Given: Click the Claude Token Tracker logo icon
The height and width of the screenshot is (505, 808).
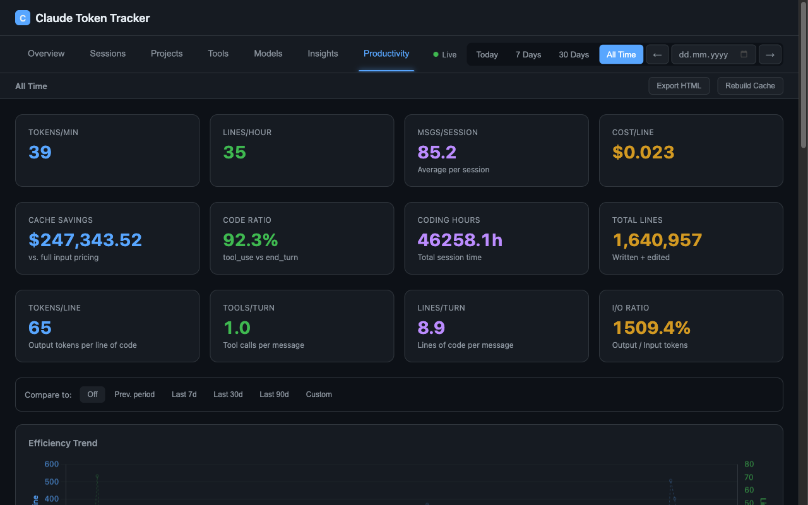Looking at the screenshot, I should pos(23,18).
